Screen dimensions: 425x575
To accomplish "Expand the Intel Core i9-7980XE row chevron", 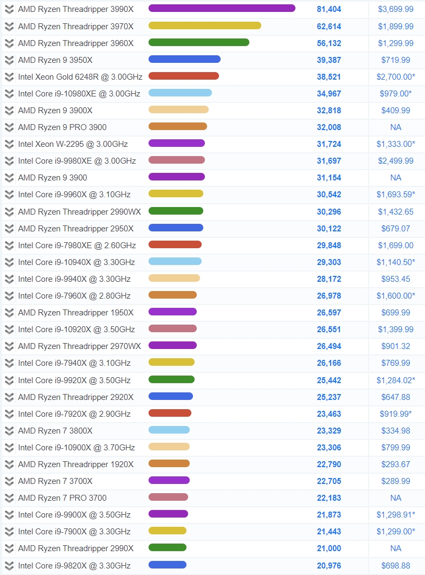I will click(x=9, y=245).
